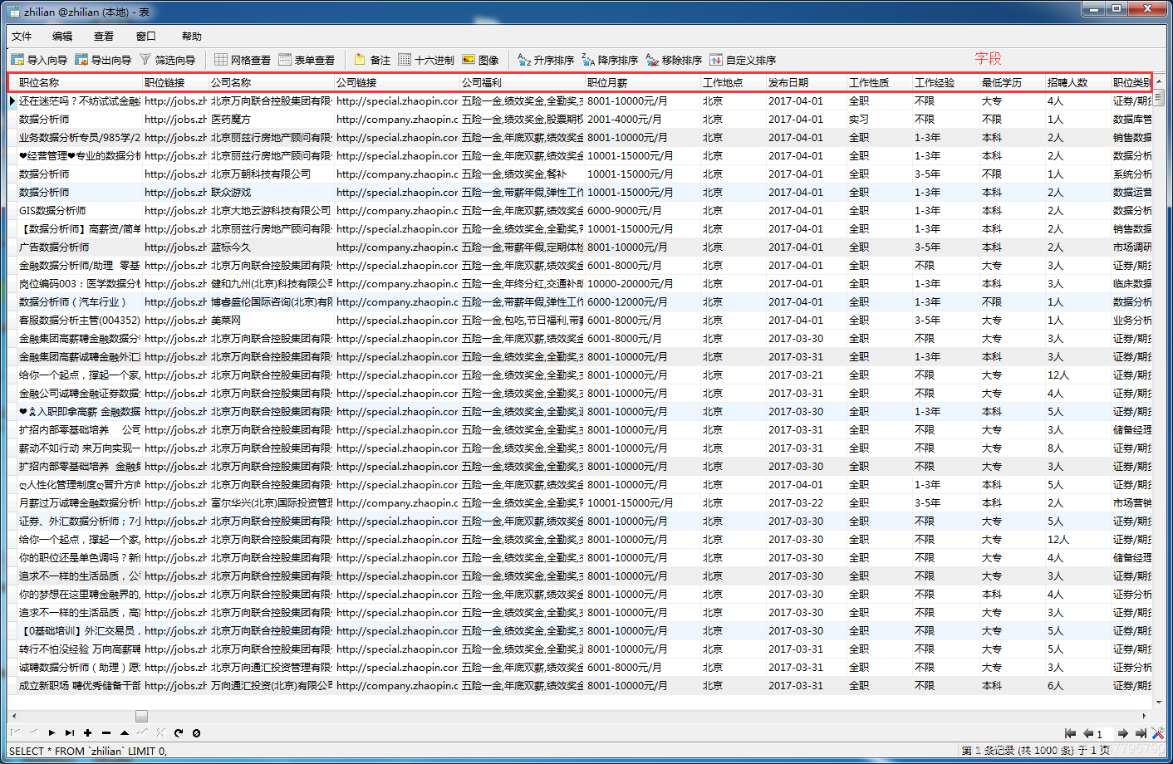Refresh table data with circular arrow
The image size is (1173, 764).
click(178, 732)
